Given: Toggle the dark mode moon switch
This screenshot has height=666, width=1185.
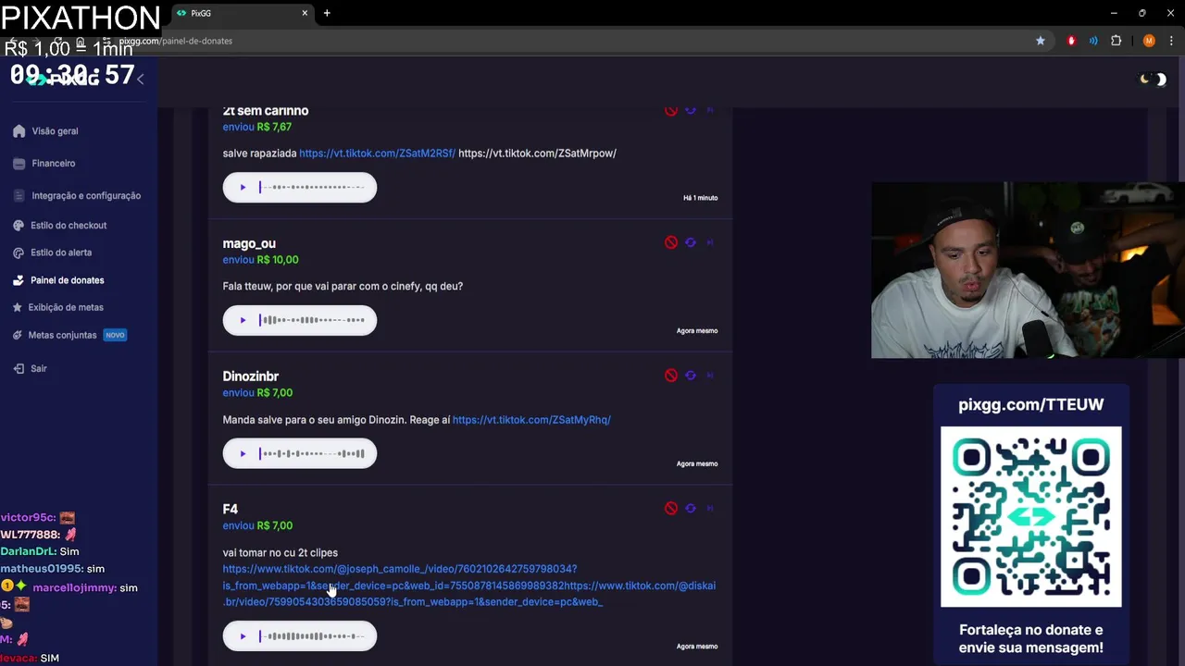Looking at the screenshot, I should pyautogui.click(x=1153, y=80).
